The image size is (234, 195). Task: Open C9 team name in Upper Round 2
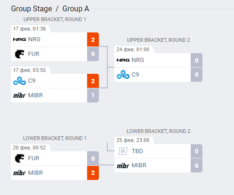[135, 75]
